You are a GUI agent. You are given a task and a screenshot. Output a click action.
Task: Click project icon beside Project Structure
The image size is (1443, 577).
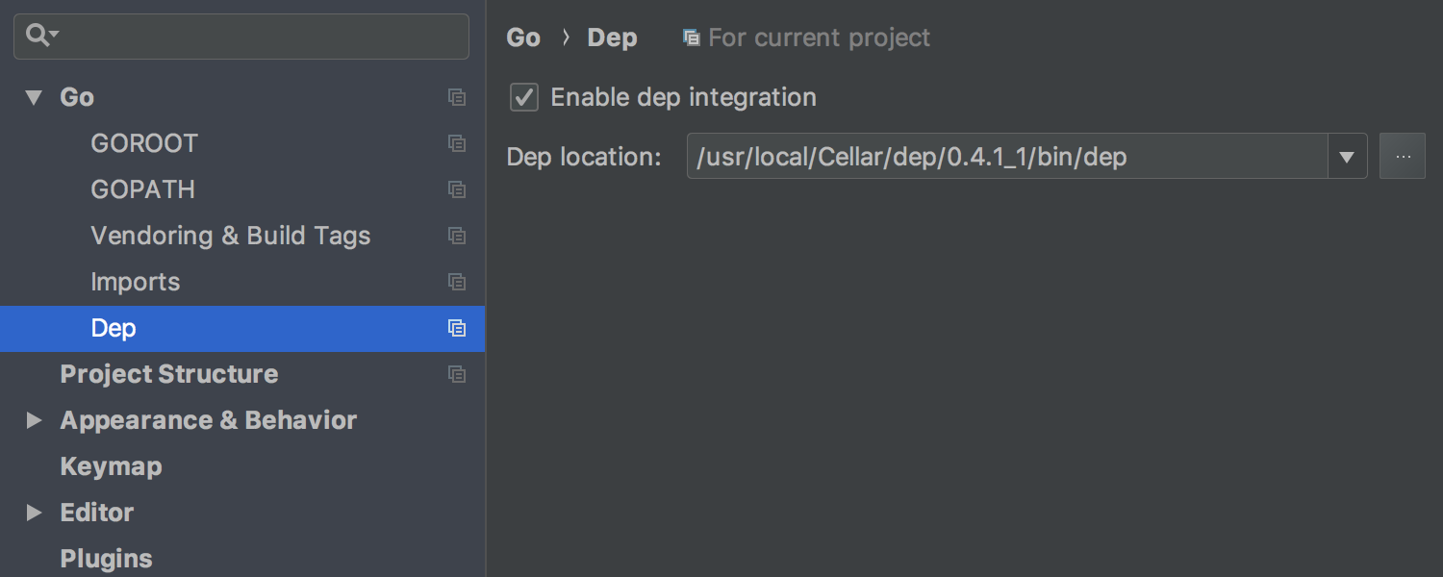pyautogui.click(x=457, y=374)
